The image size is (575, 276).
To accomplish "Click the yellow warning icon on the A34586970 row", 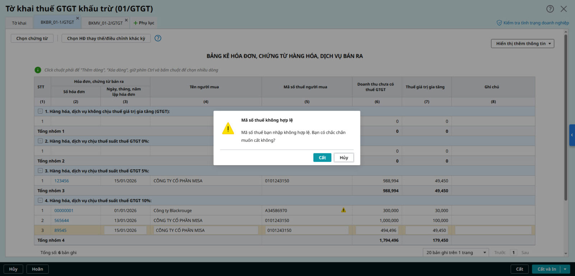I will [x=344, y=210].
